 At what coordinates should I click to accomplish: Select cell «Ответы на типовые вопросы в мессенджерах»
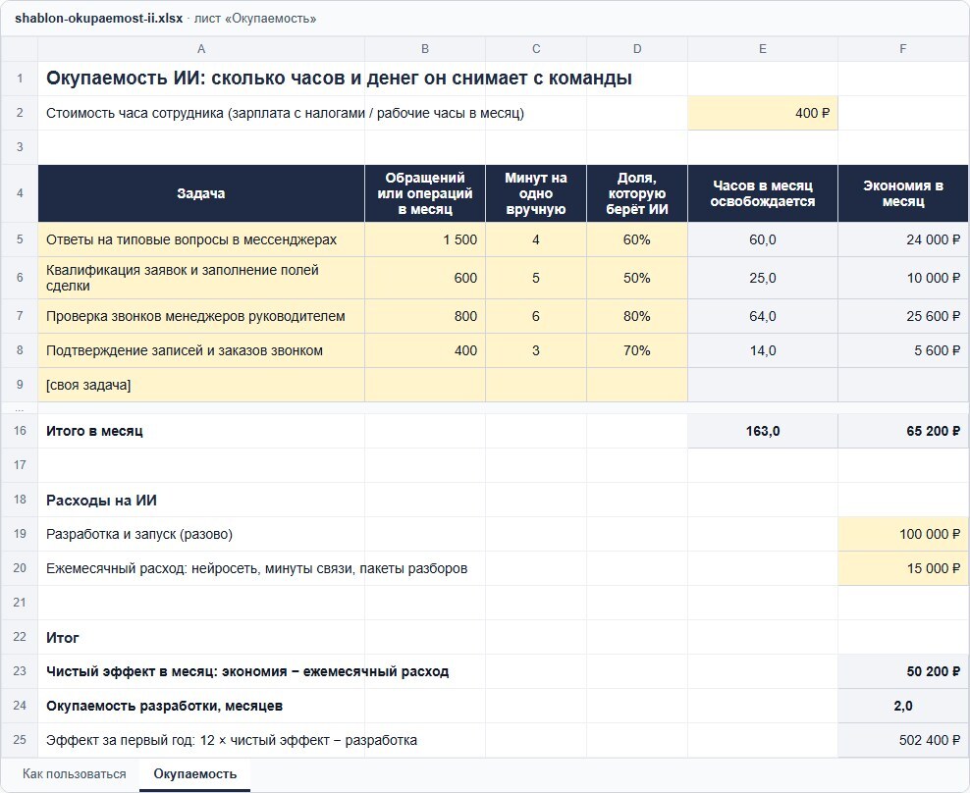point(201,239)
